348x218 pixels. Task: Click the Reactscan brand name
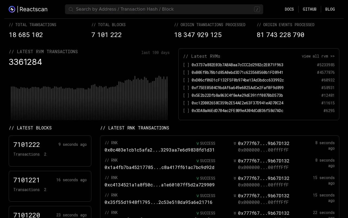tap(33, 9)
